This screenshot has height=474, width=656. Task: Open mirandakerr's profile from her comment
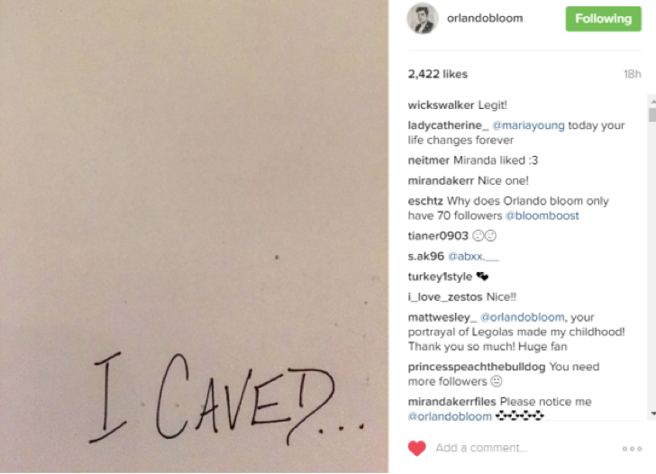coord(441,181)
